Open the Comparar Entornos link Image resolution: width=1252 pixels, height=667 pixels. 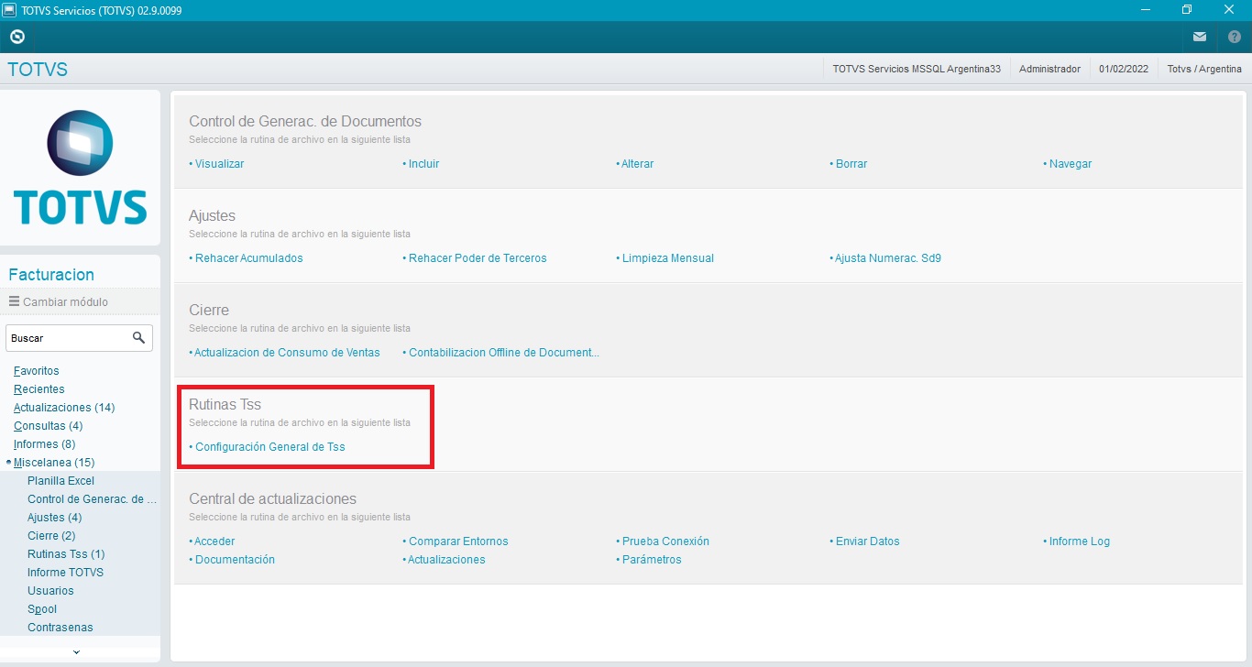coord(457,541)
